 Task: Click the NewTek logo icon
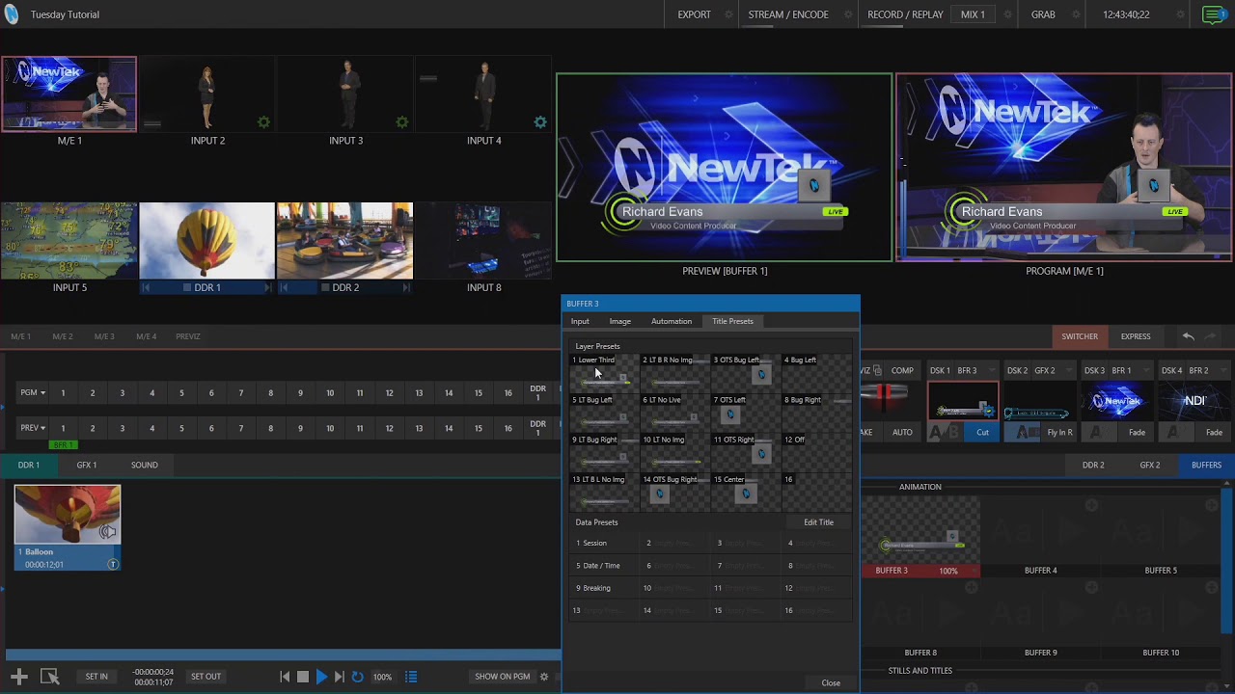[x=12, y=14]
